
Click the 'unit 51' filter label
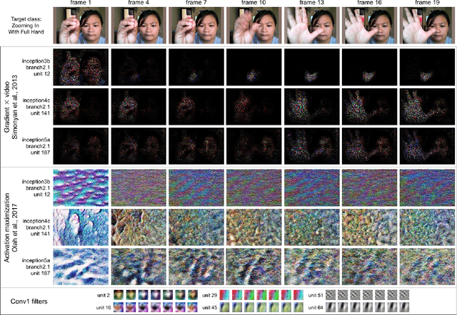click(317, 294)
